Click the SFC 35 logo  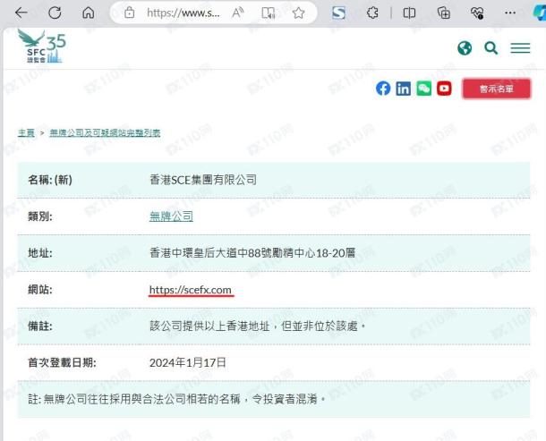coord(41,47)
